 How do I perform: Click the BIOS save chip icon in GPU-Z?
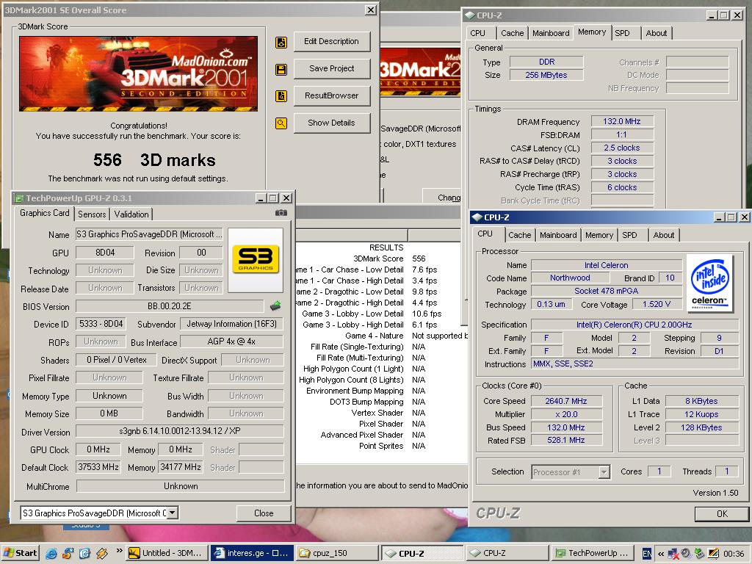(275, 305)
